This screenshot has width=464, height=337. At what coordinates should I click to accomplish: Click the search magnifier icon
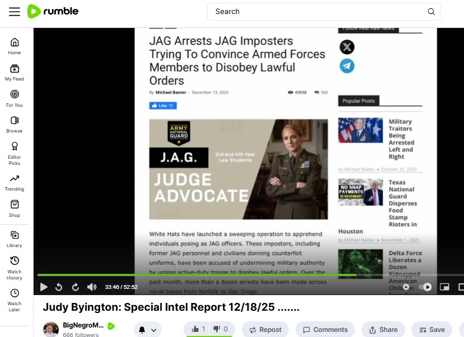point(431,12)
